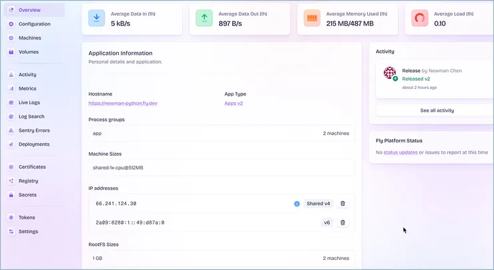Screen dimensions: 494x270
Task: Click the 897 B/s data out value
Action: (x=230, y=23)
